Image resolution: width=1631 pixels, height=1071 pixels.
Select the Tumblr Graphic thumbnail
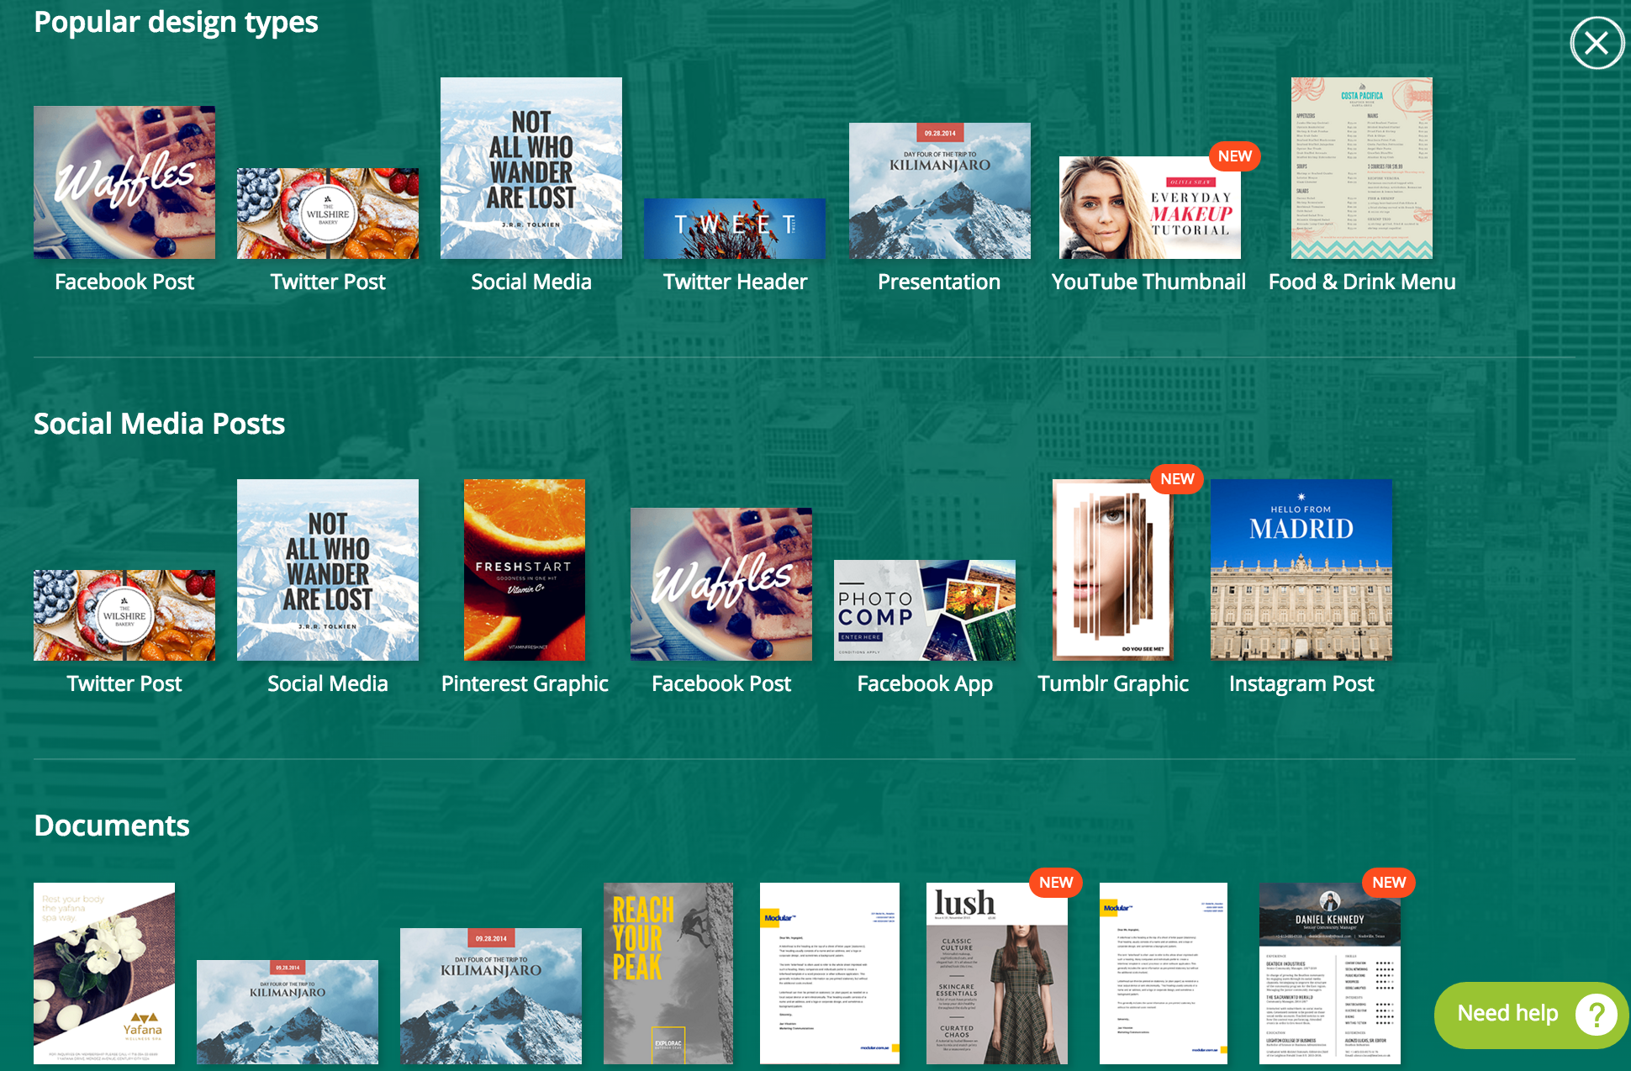click(x=1112, y=570)
